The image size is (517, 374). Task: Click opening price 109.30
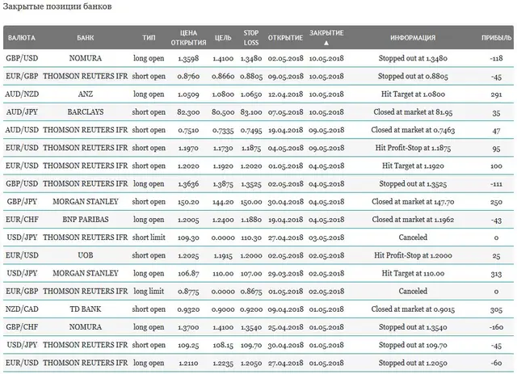click(x=188, y=237)
